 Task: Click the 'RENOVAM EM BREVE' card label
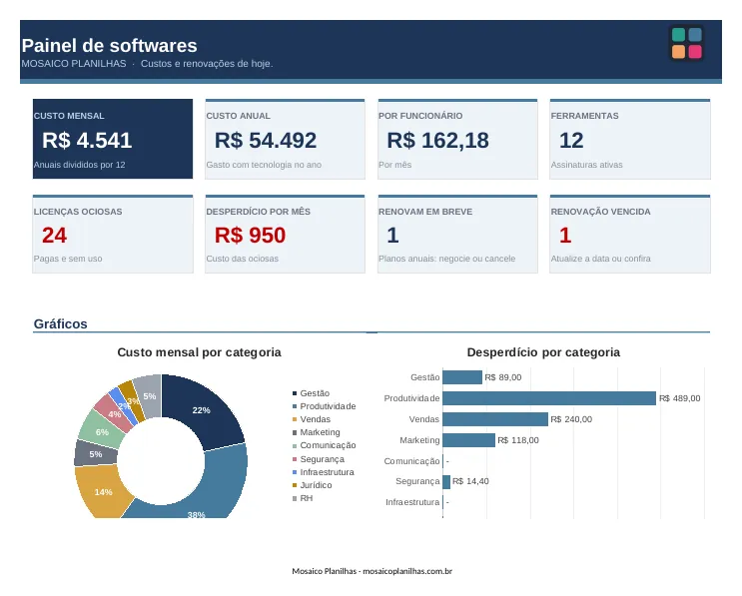(425, 212)
